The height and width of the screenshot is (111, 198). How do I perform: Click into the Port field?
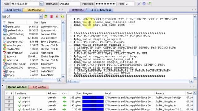click(130, 4)
